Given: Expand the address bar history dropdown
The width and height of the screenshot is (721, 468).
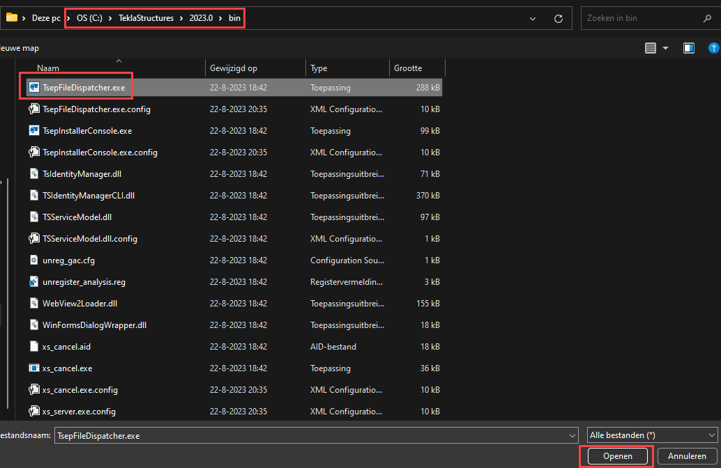Looking at the screenshot, I should [x=533, y=19].
